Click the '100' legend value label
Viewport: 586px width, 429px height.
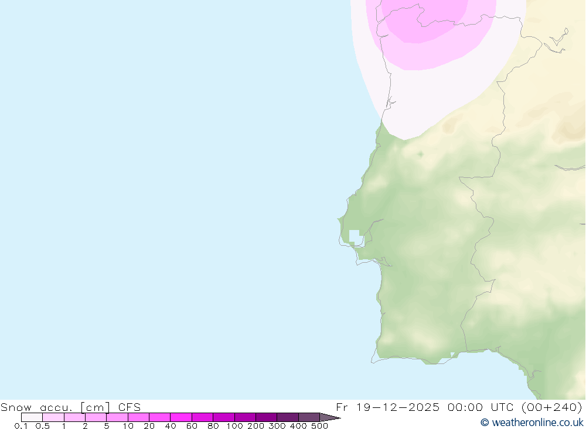[x=234, y=425]
